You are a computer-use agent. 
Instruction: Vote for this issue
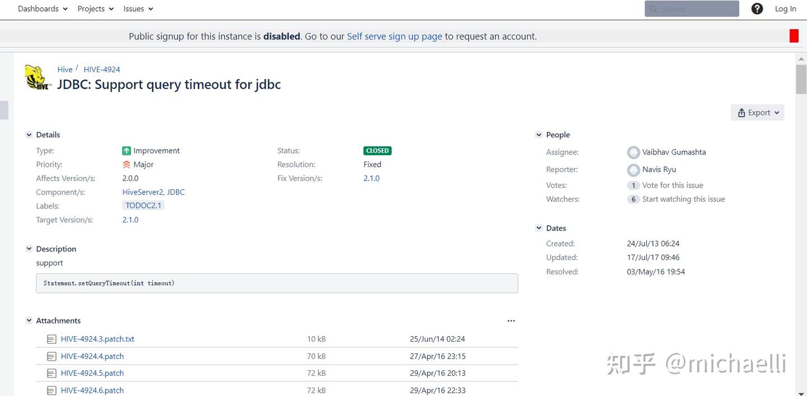coord(672,185)
